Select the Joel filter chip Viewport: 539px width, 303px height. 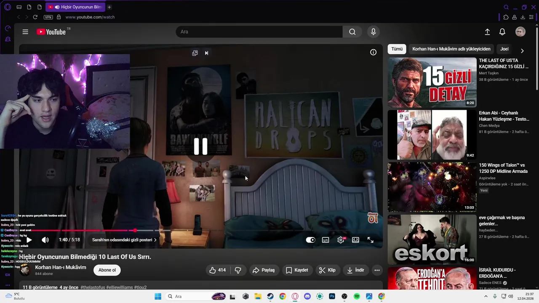(504, 49)
